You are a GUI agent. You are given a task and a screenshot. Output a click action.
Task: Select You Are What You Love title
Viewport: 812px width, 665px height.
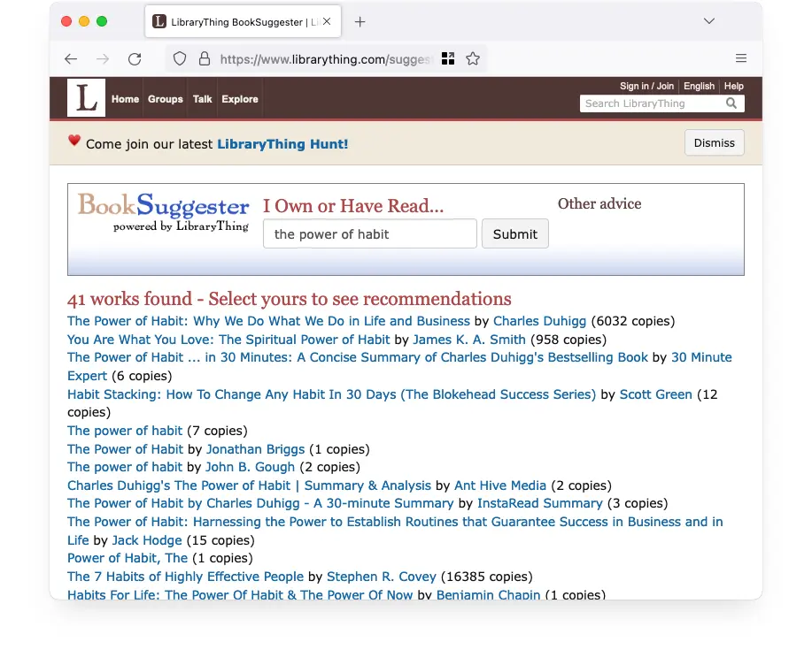coord(228,340)
